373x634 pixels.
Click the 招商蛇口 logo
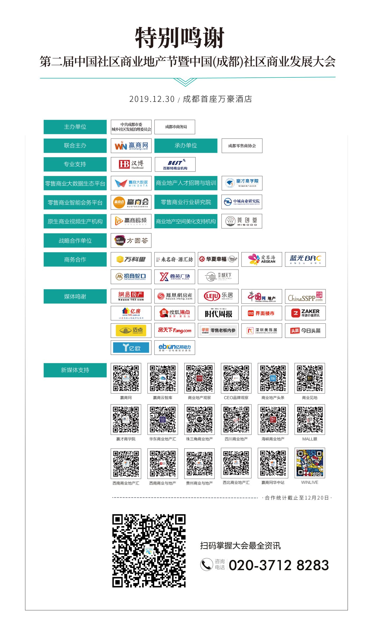131,277
